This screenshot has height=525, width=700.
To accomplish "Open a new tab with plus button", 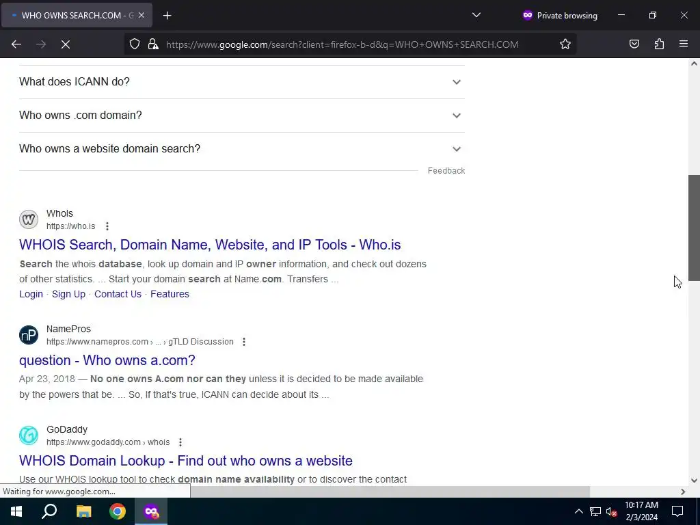I will [167, 16].
